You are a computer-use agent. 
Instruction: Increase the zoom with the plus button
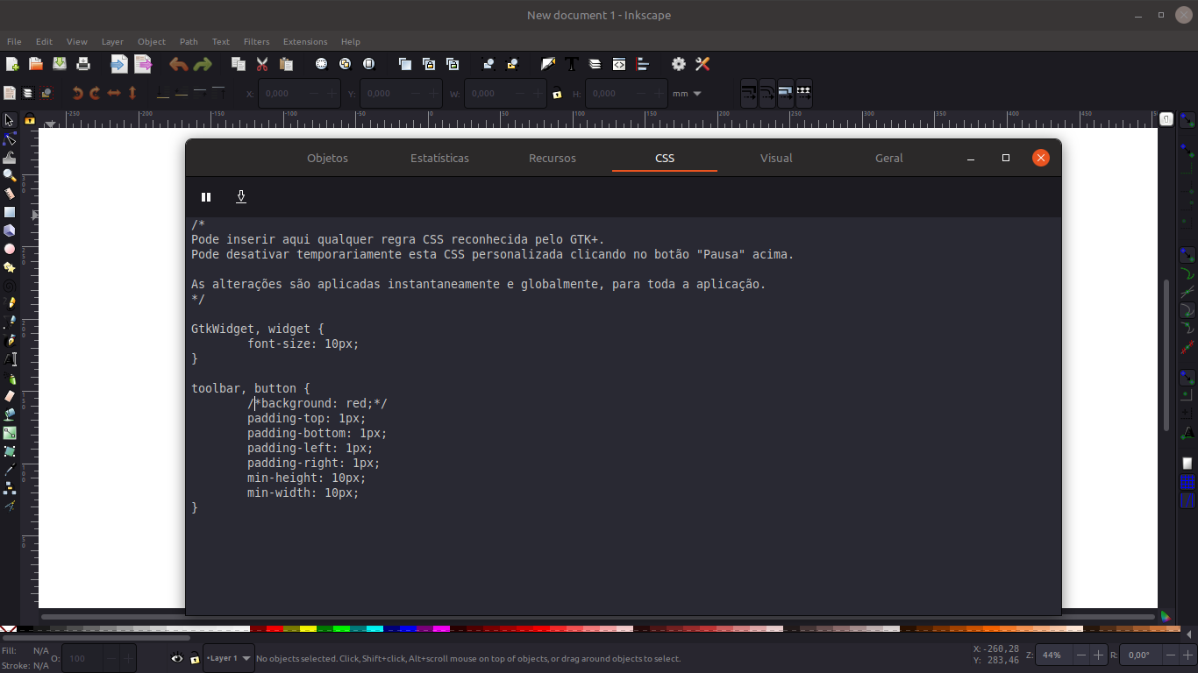click(x=1098, y=655)
